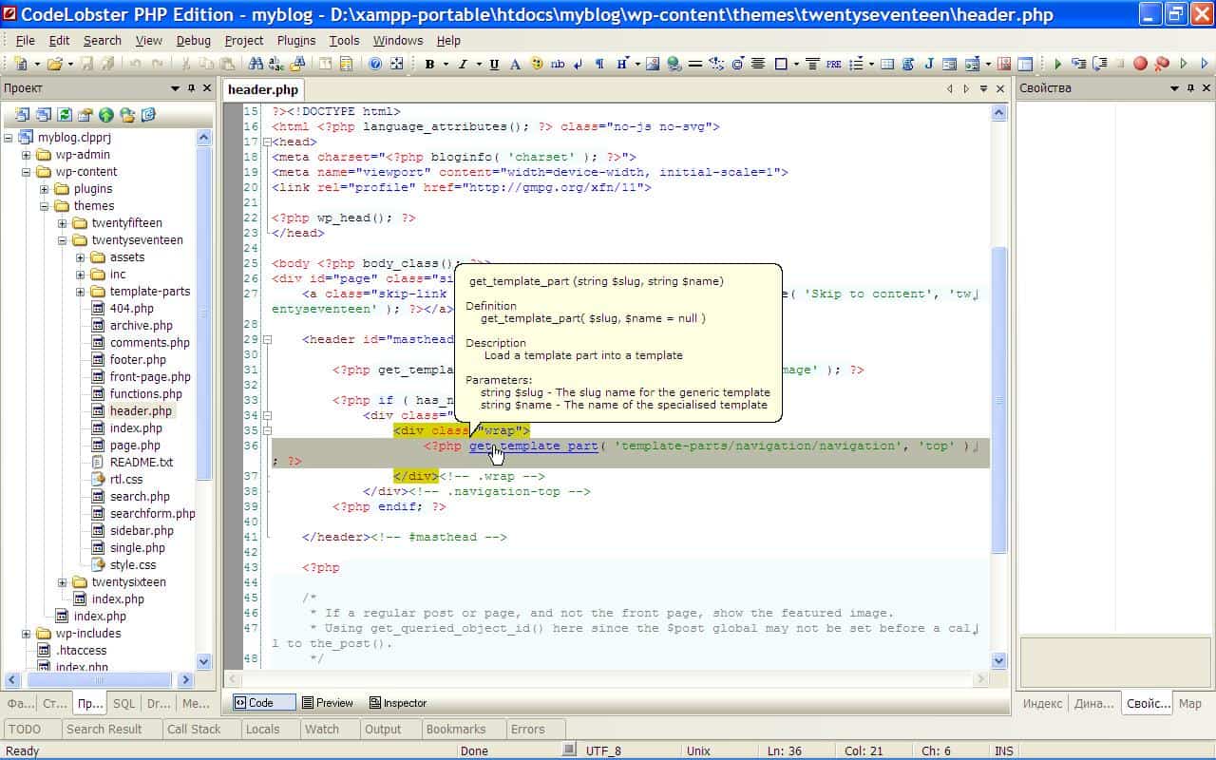Open the dropdown arrow next to New file
The image size is (1216, 760).
(x=37, y=64)
